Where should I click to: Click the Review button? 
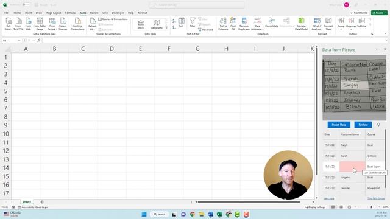click(x=363, y=125)
